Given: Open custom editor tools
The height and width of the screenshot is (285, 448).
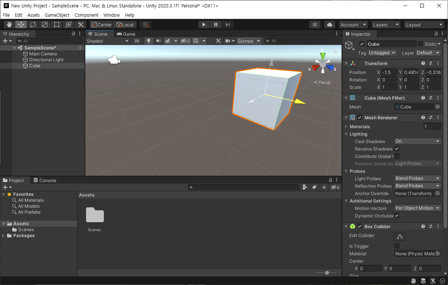Looking at the screenshot, I should (x=80, y=25).
